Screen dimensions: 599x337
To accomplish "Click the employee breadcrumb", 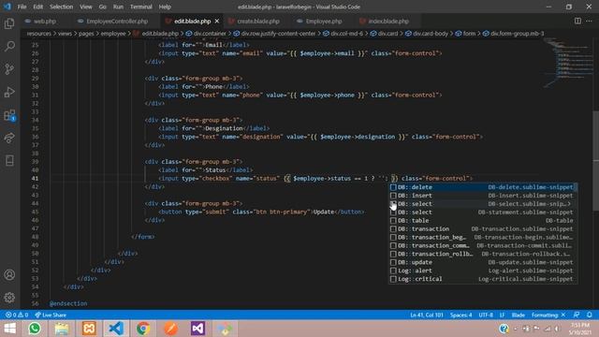I will pos(113,34).
